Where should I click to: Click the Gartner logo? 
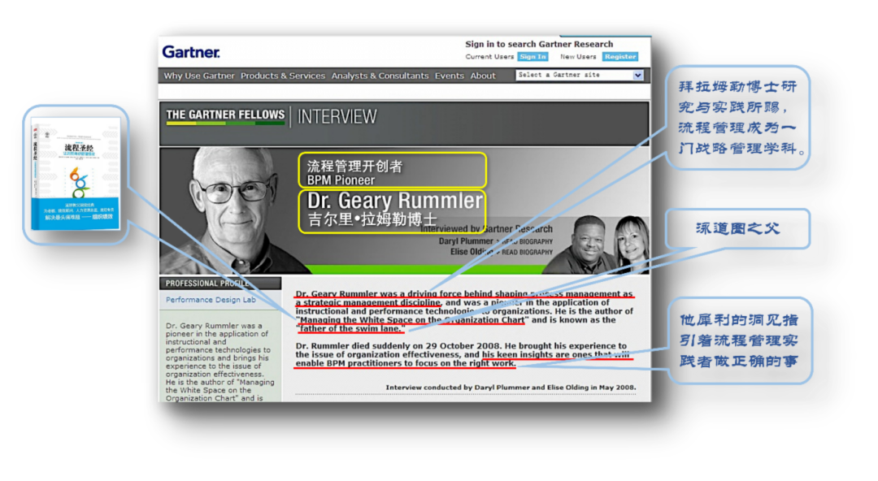[x=191, y=52]
